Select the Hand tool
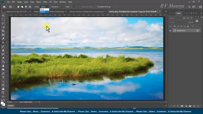203x114 pixels. click(x=3, y=89)
